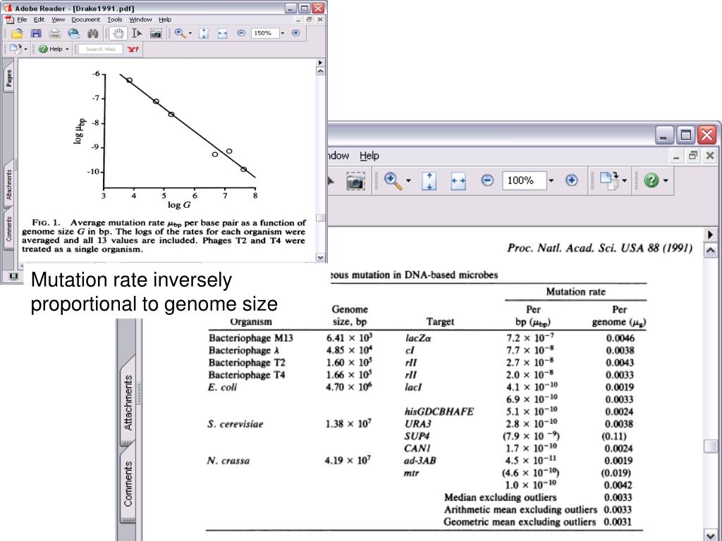Email the document using globe envelope icon
Viewport: 722px width, 541px height.
point(73,33)
